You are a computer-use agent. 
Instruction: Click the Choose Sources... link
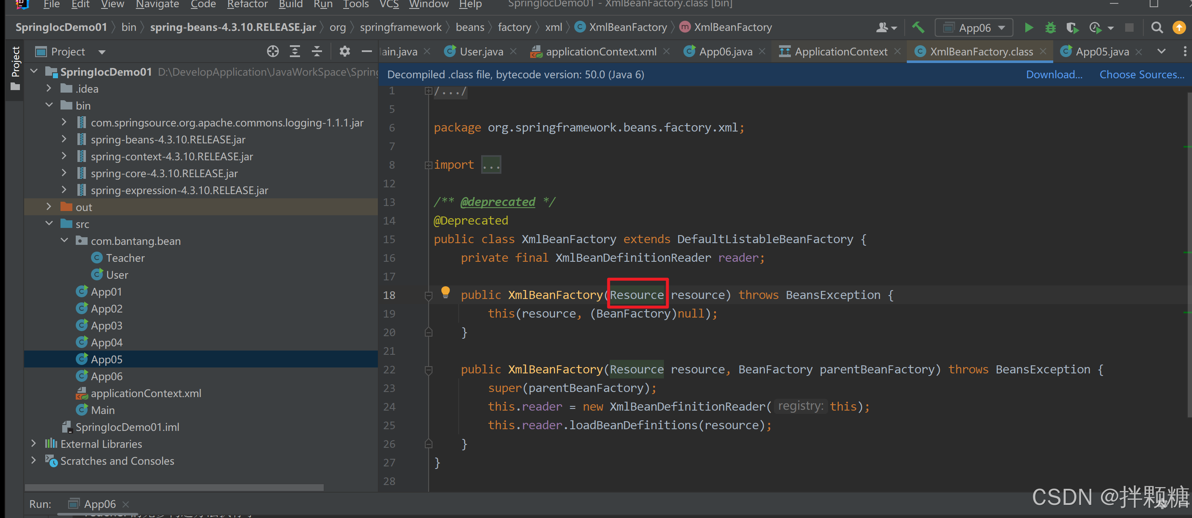(x=1142, y=74)
